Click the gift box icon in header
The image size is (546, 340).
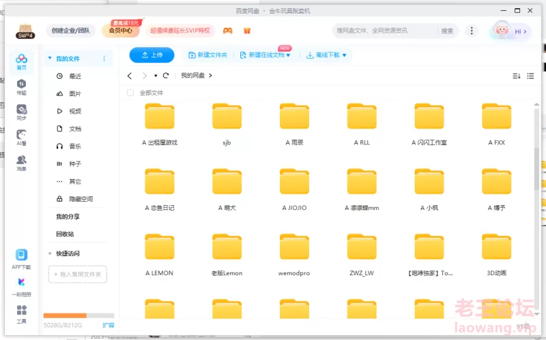click(x=247, y=31)
